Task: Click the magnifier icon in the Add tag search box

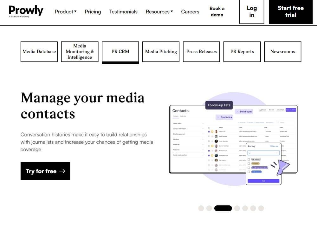Action: coord(249,153)
